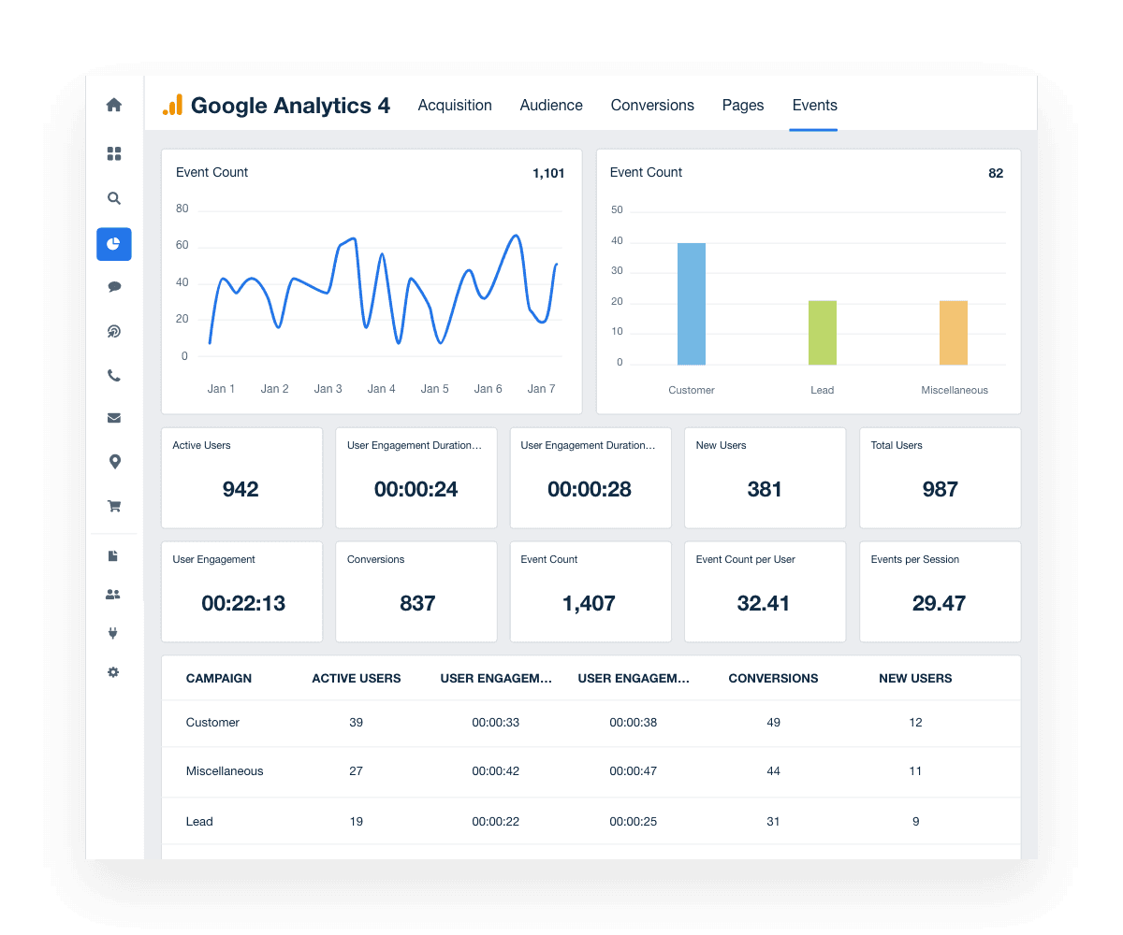Open the documents icon below the divider
Image resolution: width=1123 pixels, height=935 pixels.
[x=113, y=555]
